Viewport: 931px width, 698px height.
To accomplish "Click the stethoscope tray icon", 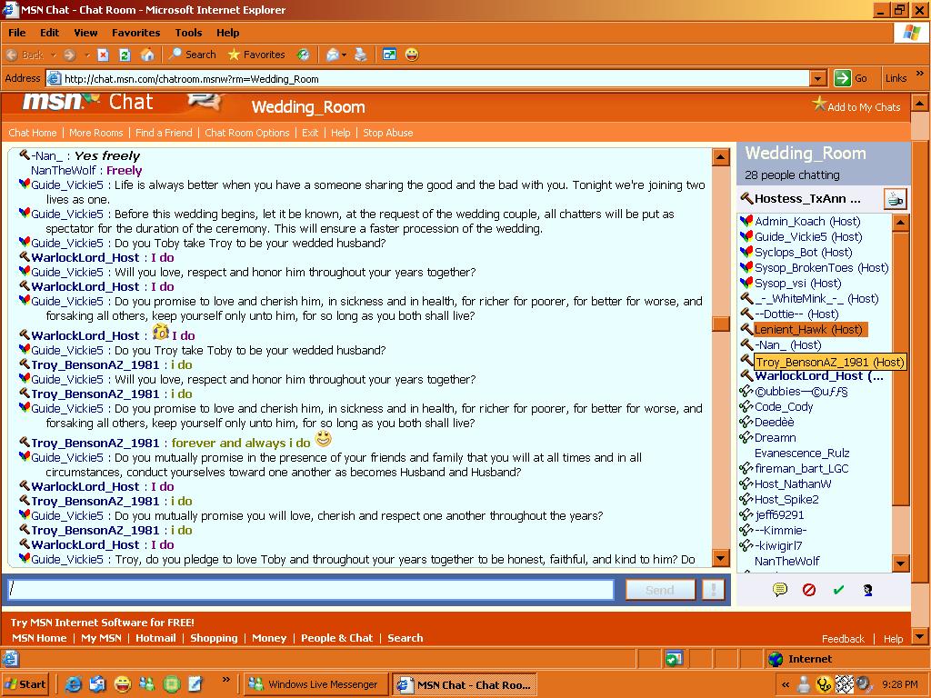I will point(824,684).
